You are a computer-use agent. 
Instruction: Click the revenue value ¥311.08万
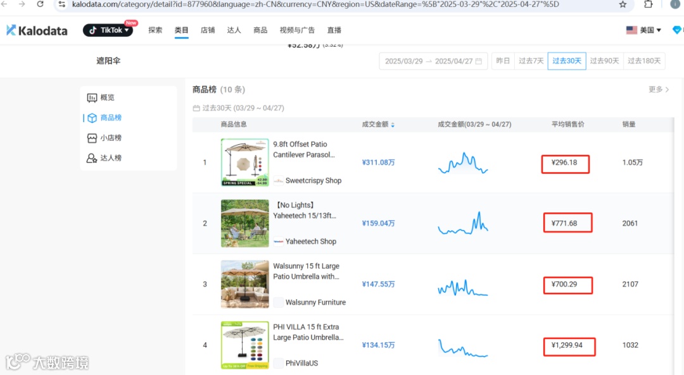pos(378,163)
